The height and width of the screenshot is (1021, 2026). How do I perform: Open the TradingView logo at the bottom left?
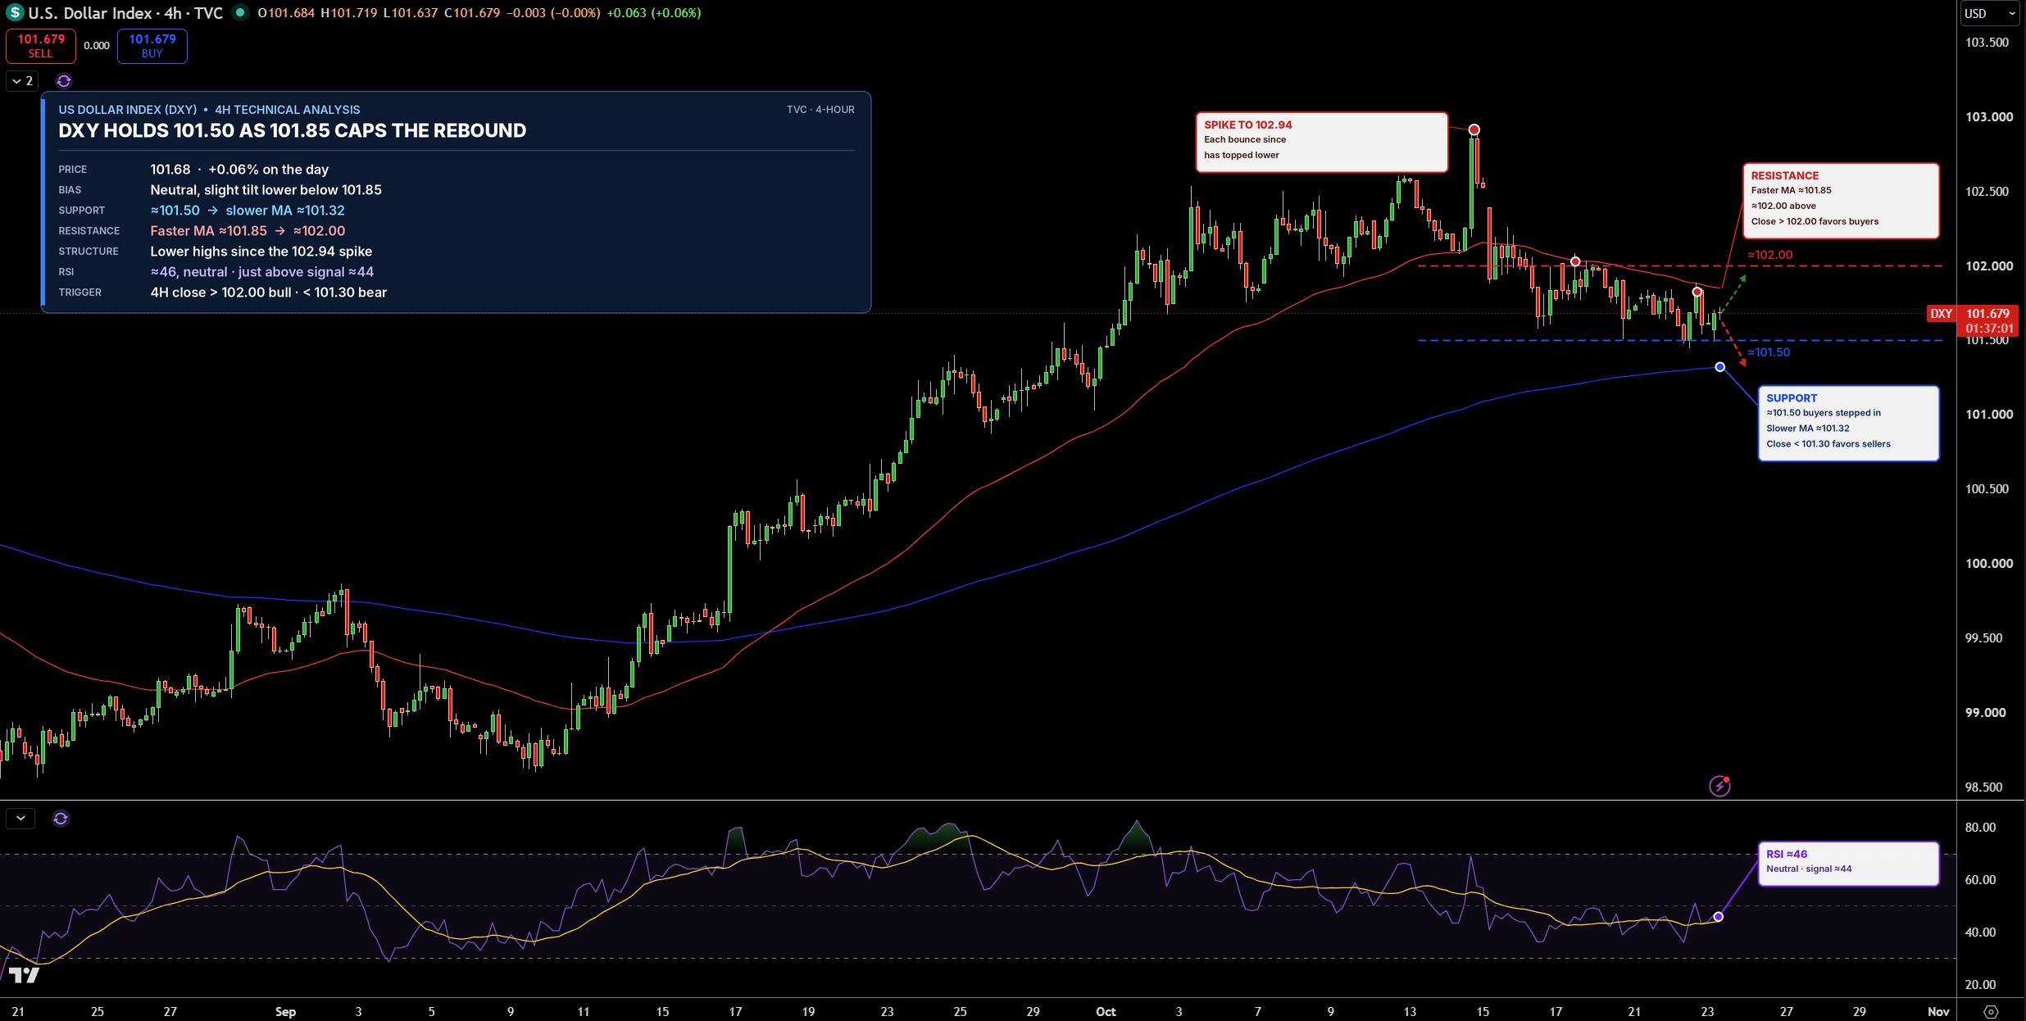[x=24, y=975]
